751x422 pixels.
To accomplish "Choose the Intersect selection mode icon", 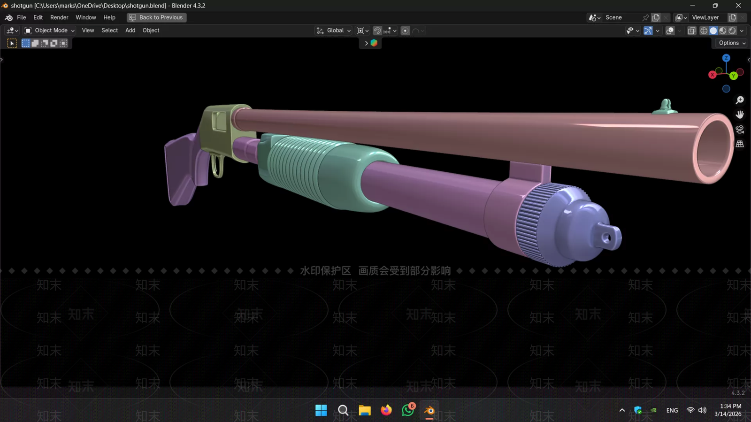I will [63, 43].
